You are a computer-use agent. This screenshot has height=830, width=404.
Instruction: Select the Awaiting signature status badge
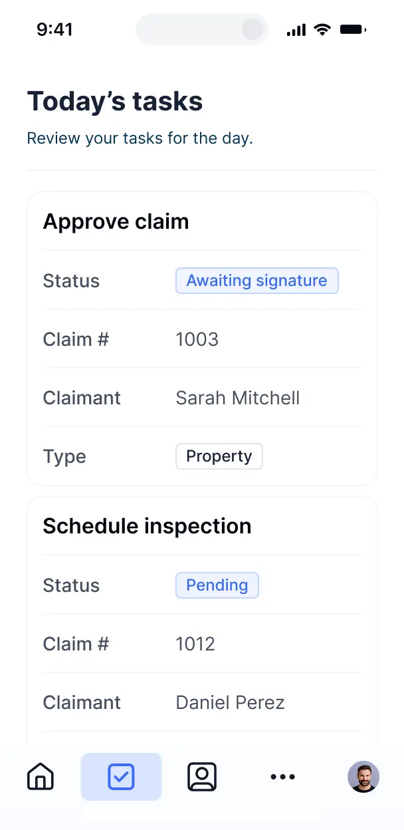point(256,281)
